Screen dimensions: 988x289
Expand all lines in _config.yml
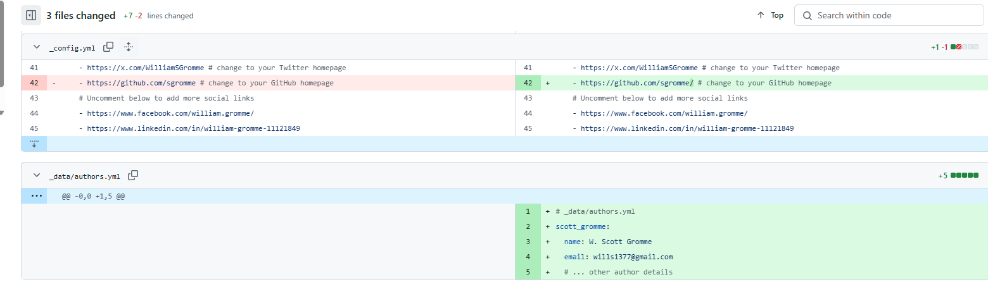pos(129,47)
